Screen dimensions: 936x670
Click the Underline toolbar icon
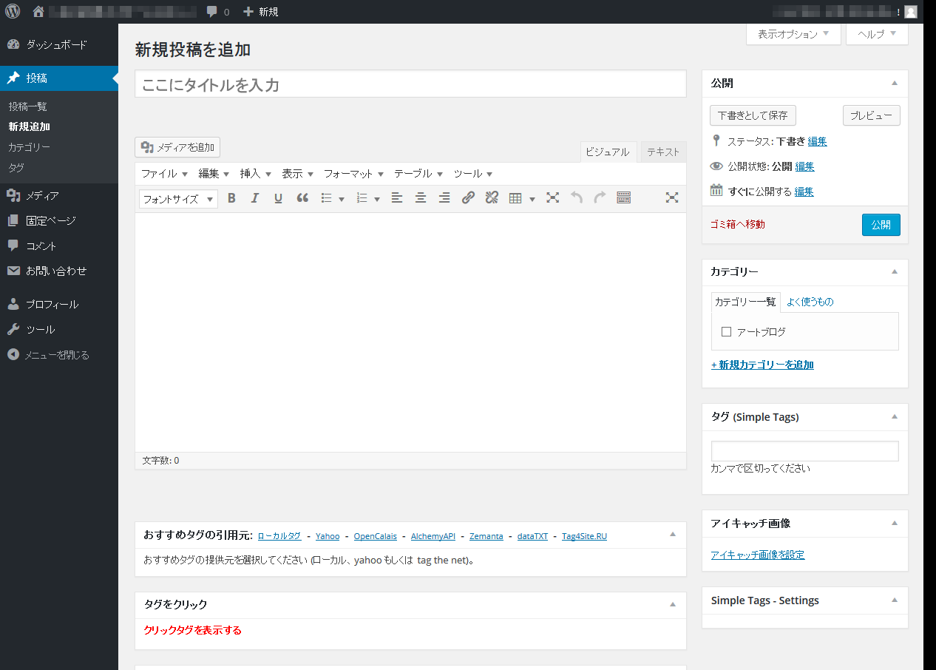pos(278,198)
